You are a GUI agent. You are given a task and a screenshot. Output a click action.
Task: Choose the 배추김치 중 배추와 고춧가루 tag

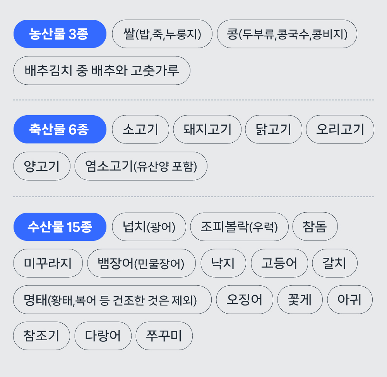tap(102, 70)
